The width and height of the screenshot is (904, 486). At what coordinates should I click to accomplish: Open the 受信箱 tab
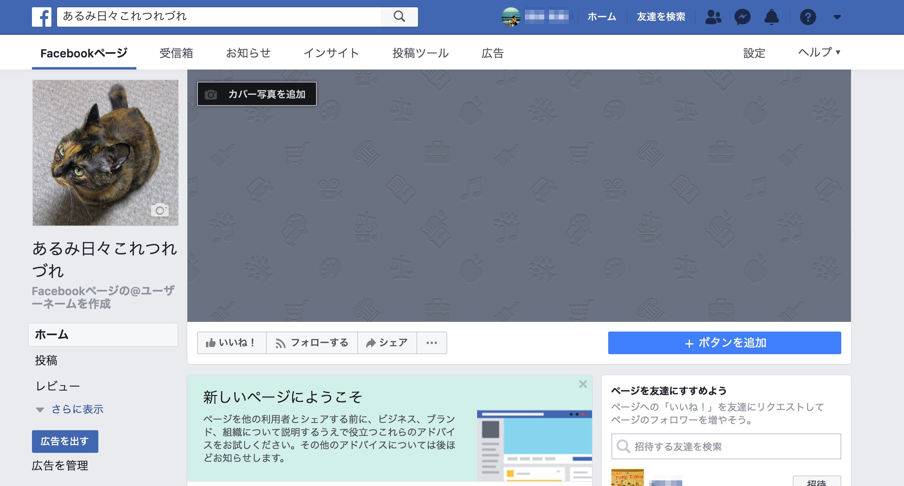tap(176, 53)
